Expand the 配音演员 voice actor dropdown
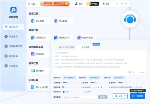This screenshot has height=104, width=150. tap(69, 78)
